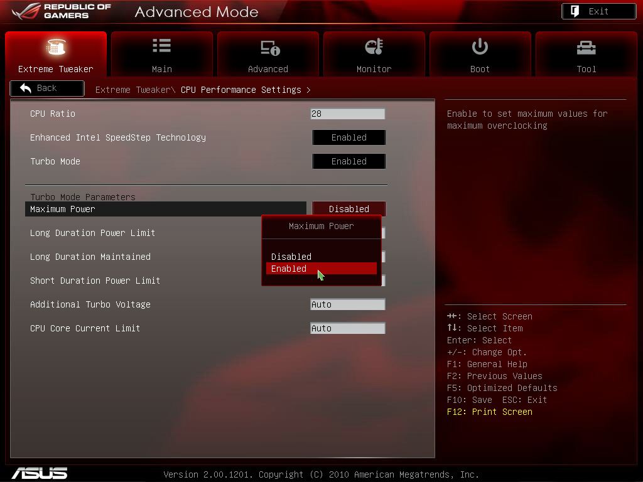The image size is (643, 482).
Task: Click the Back arrow icon
Action: [x=26, y=88]
